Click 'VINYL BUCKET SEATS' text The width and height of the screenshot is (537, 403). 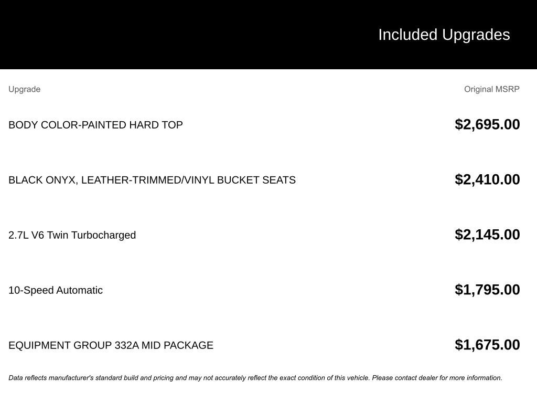240,180
